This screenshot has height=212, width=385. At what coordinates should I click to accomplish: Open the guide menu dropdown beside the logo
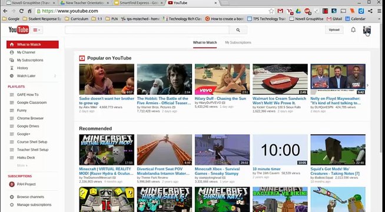36,30
